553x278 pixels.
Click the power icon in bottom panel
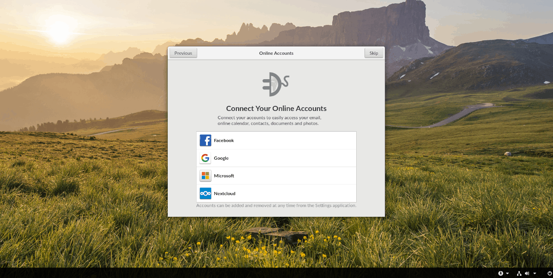coord(550,273)
